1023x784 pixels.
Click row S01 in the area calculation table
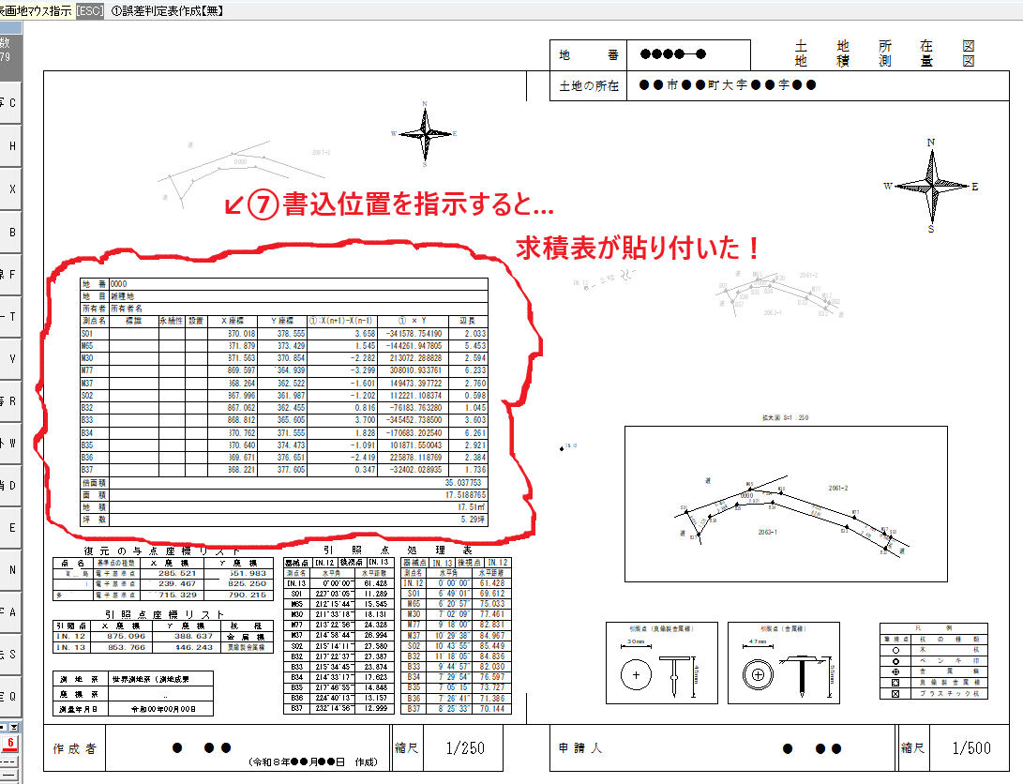[x=284, y=333]
